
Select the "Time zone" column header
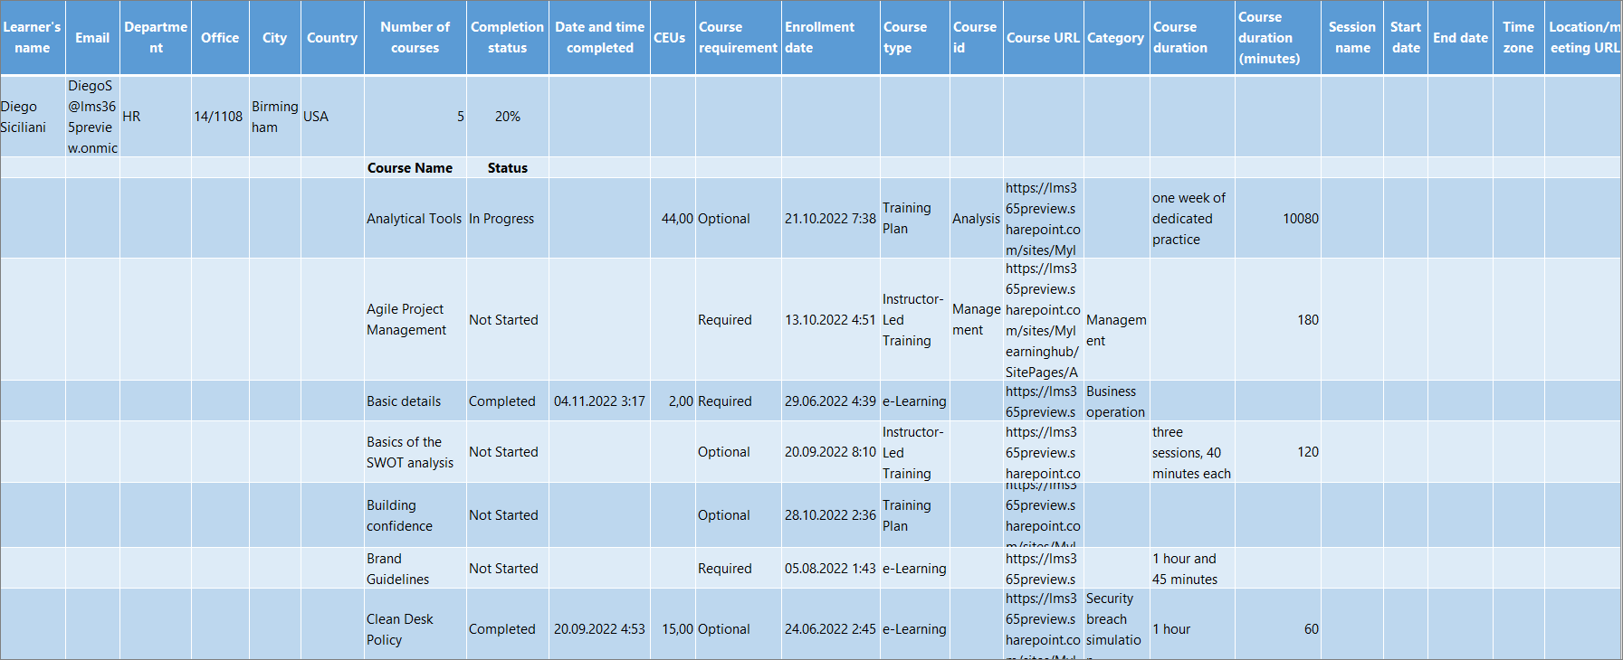pyautogui.click(x=1518, y=38)
